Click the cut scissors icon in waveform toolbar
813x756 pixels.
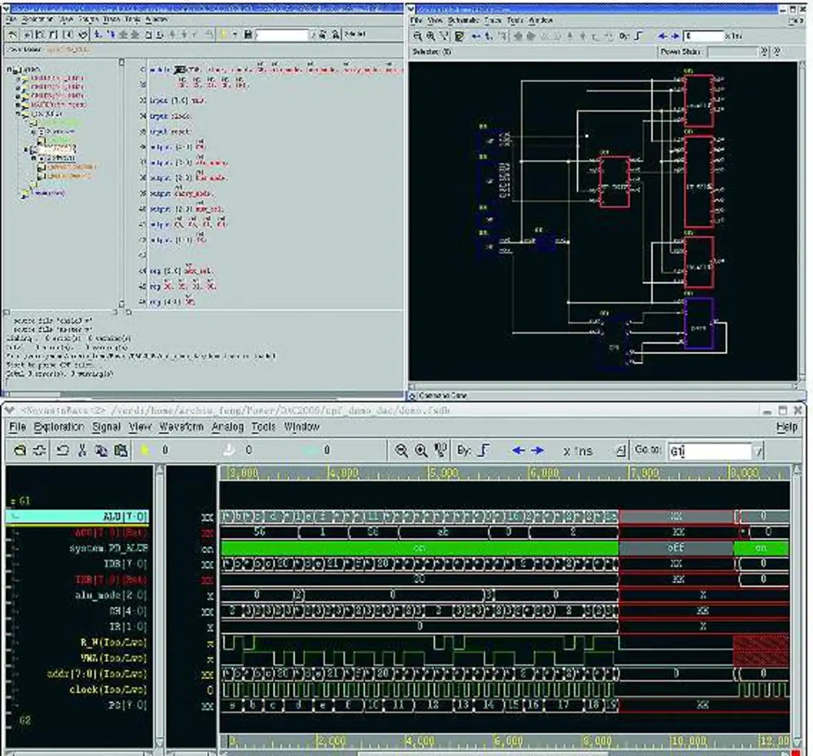pyautogui.click(x=82, y=450)
